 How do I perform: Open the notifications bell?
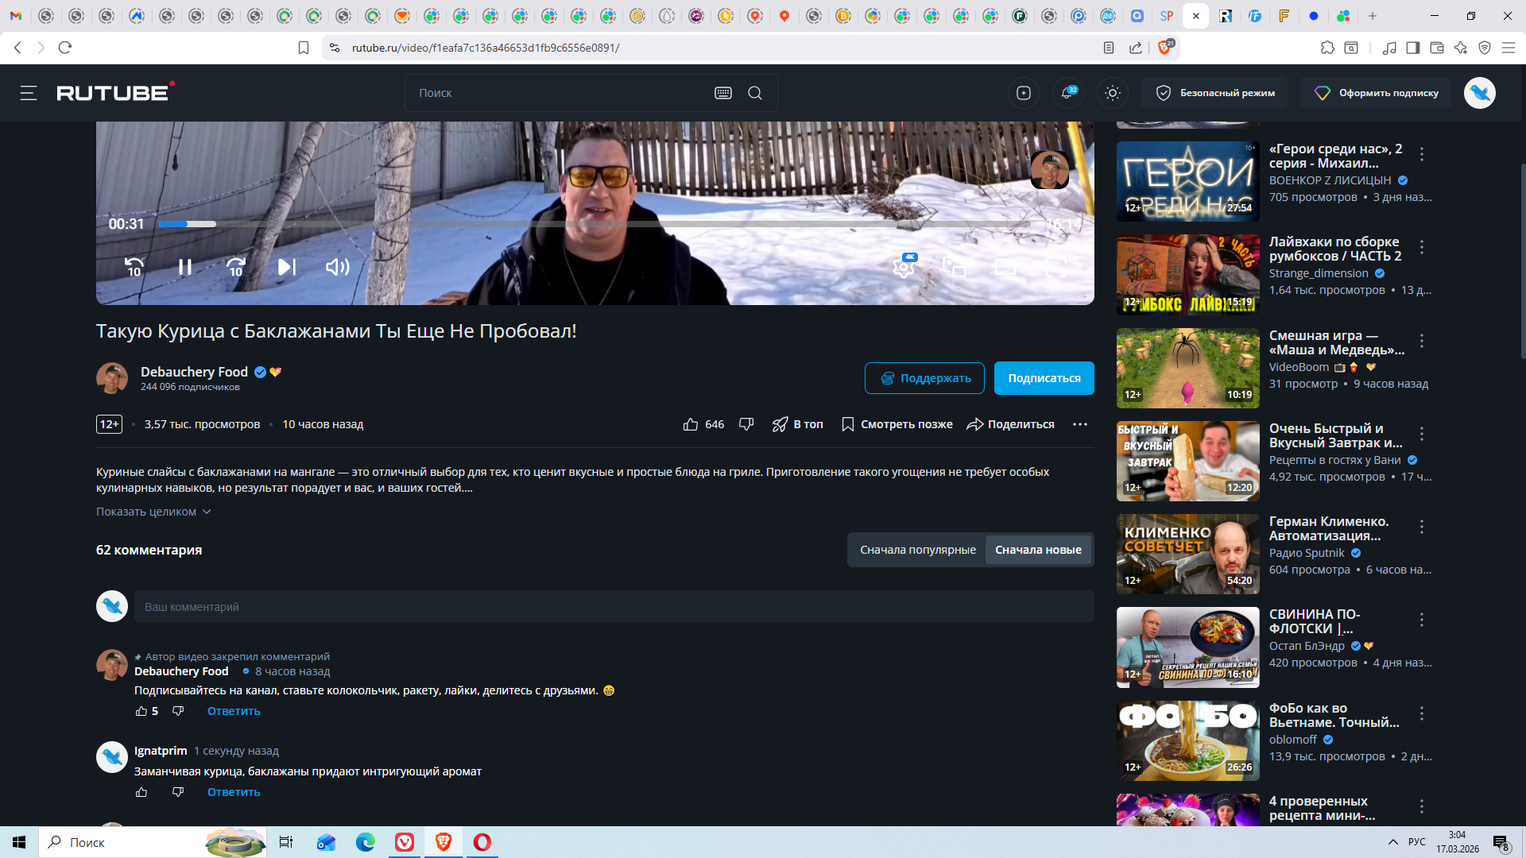[1067, 93]
